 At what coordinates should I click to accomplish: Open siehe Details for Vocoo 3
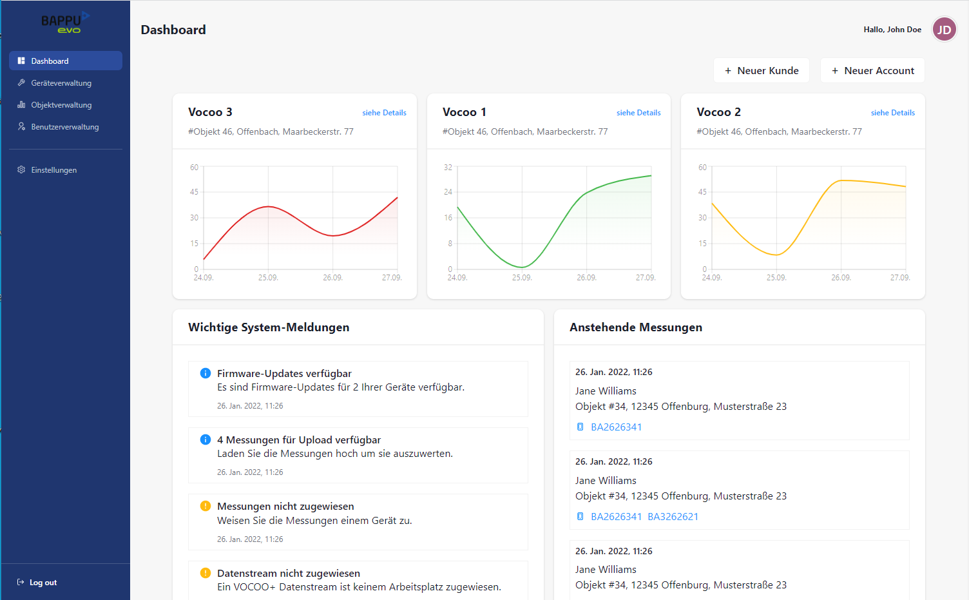click(384, 113)
